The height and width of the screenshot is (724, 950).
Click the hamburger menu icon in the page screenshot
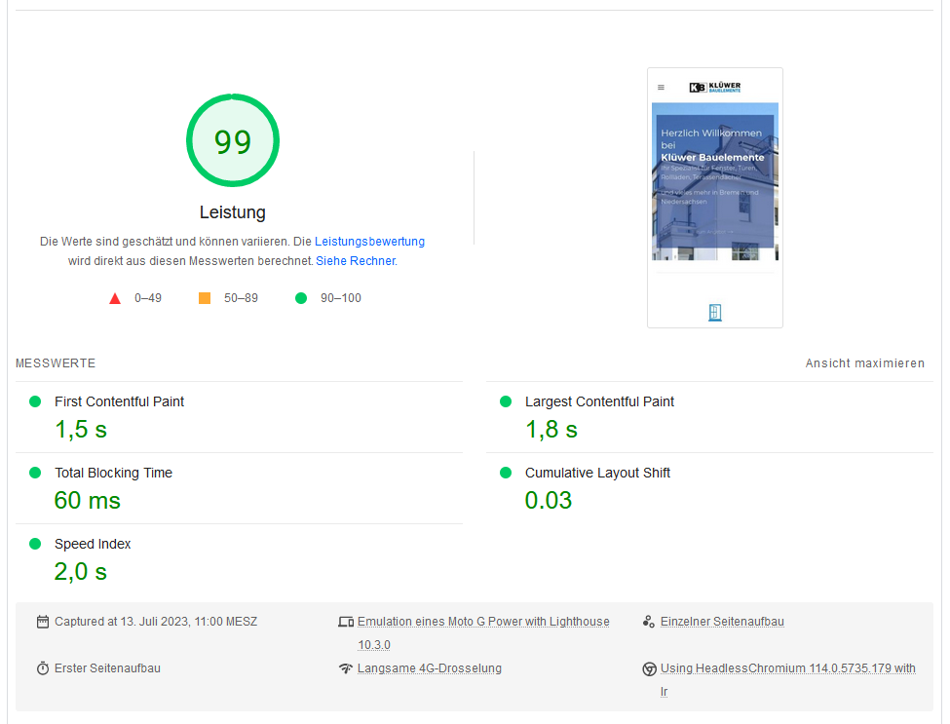(661, 88)
